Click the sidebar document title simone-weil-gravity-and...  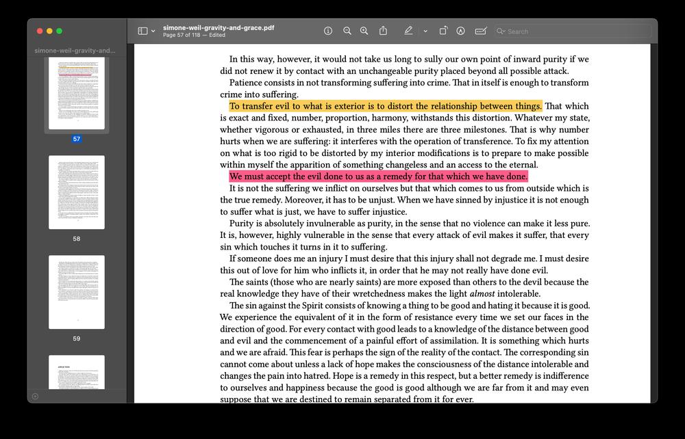click(x=75, y=51)
